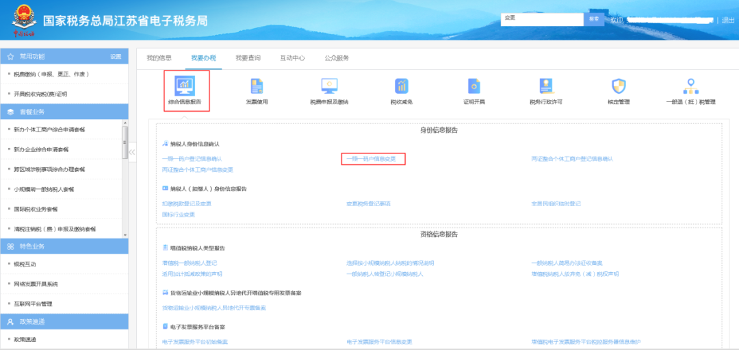Click the 一般纳税人转登记小规模纳税人 link
The width and height of the screenshot is (739, 350).
point(385,273)
